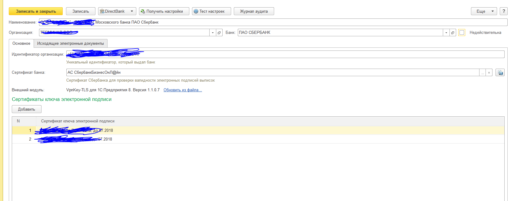Click the 'VpnKey-TLS для 1С:Предприятия 8' module text

click(113, 90)
